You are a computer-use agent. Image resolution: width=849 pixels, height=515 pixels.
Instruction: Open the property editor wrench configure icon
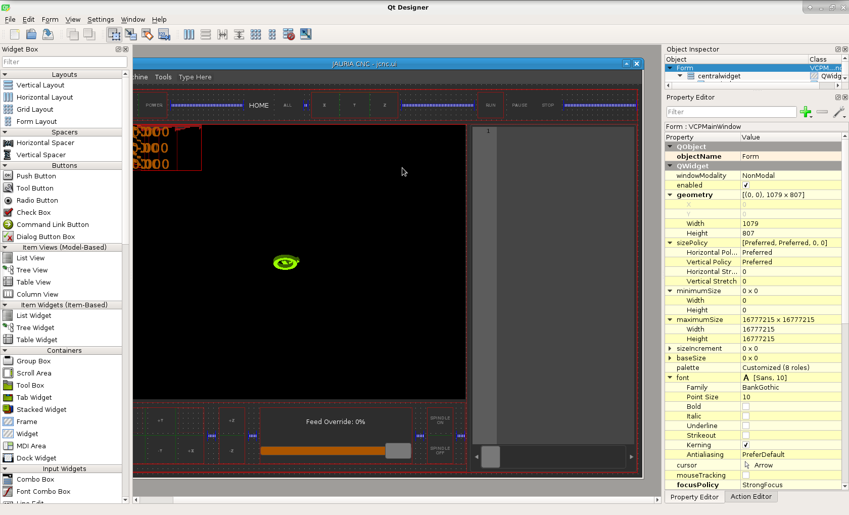click(x=839, y=112)
